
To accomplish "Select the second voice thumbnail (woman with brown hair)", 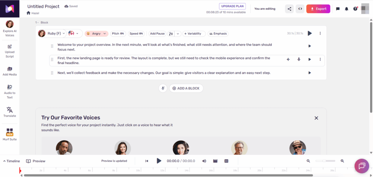I will tap(123, 148).
